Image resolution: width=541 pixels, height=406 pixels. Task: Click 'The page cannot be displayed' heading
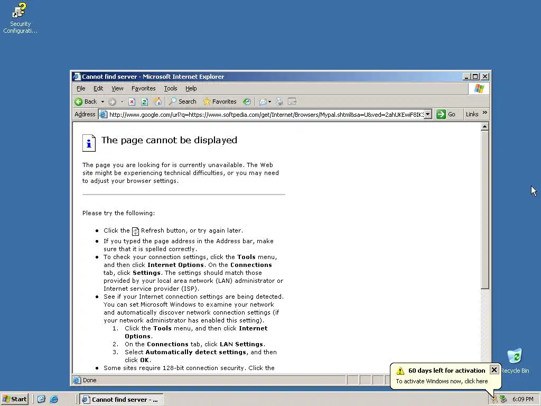(169, 140)
